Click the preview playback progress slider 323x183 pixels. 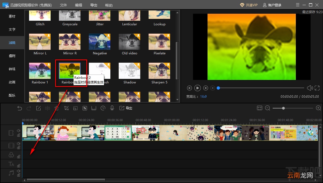pyautogui.click(x=261, y=88)
